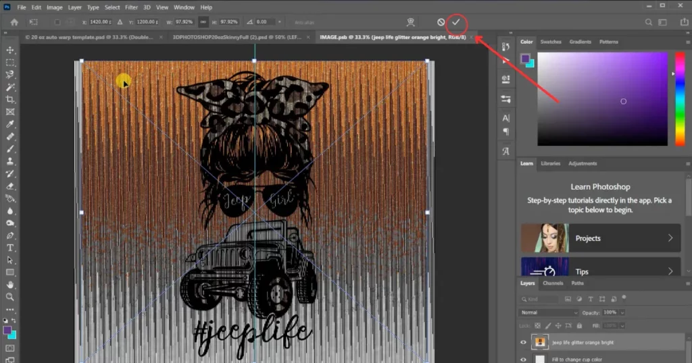Select the Dodge tool
The image size is (692, 363).
pos(10,223)
